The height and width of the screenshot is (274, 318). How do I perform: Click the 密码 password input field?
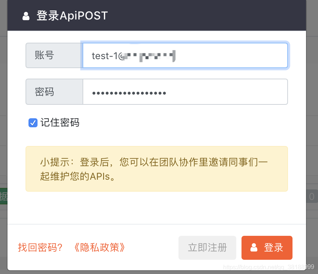[185, 92]
